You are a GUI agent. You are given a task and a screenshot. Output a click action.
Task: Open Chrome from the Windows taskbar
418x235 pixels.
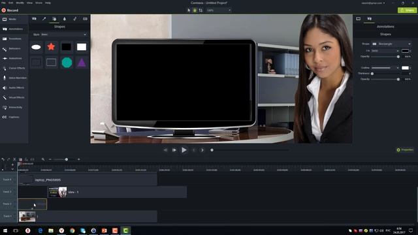[x=72, y=230]
